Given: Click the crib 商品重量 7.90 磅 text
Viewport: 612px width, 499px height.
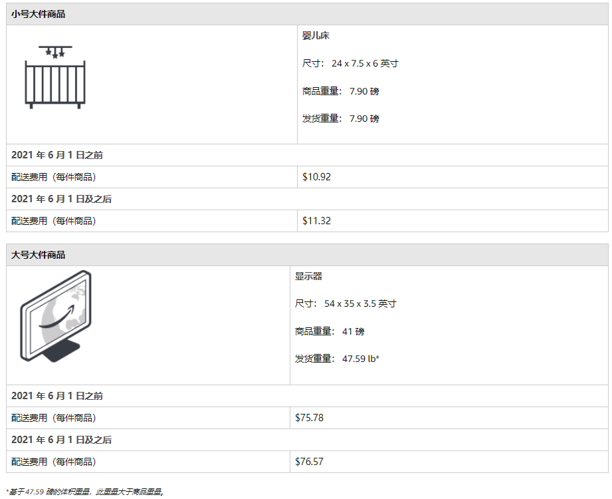Looking at the screenshot, I should pos(341,91).
